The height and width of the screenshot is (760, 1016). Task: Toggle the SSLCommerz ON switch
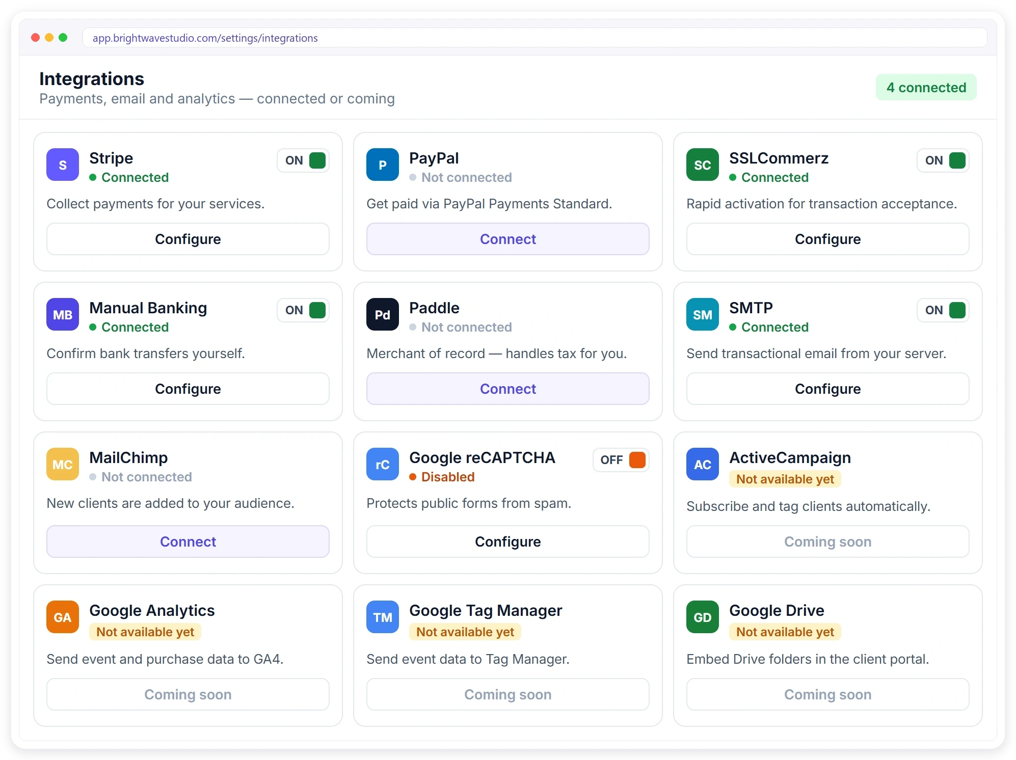tap(943, 160)
